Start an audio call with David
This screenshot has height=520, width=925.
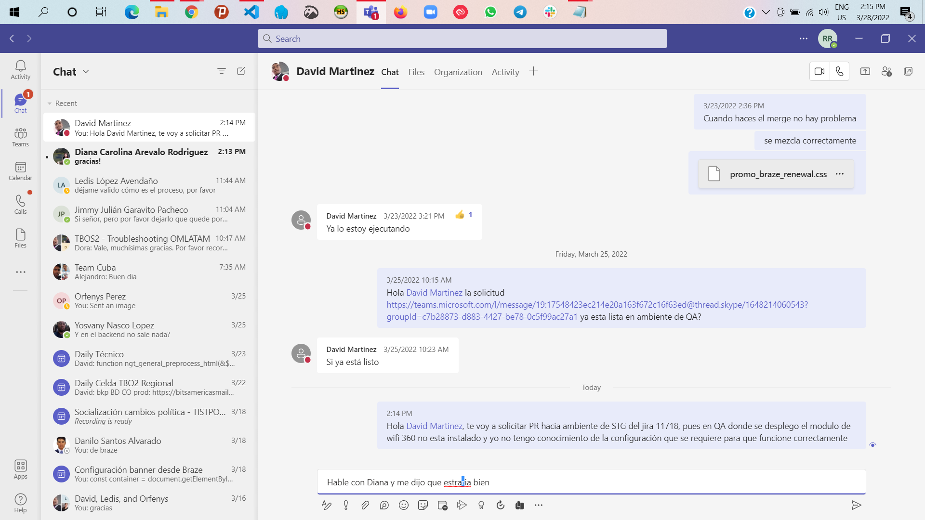tap(840, 72)
